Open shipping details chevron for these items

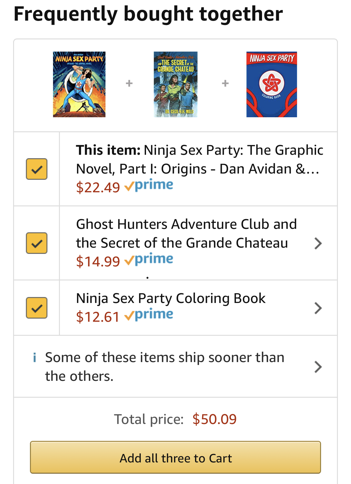click(318, 367)
